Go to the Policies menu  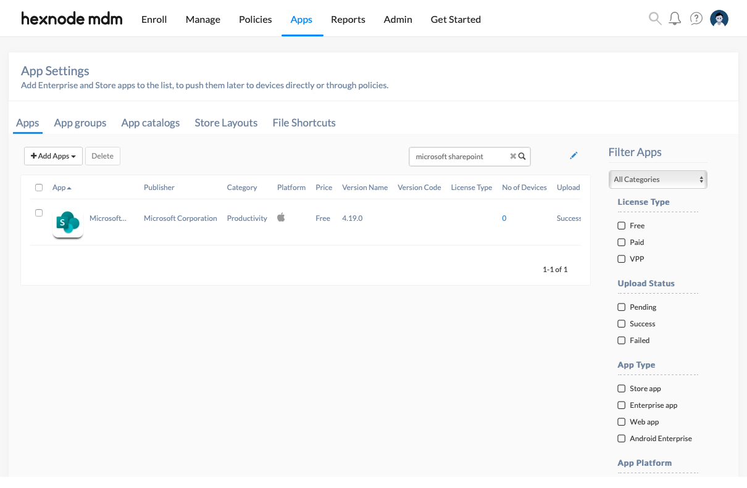[256, 19]
